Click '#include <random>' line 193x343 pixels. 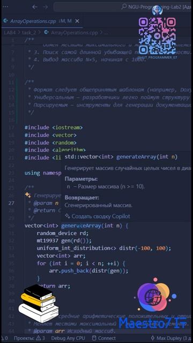(x=50, y=143)
